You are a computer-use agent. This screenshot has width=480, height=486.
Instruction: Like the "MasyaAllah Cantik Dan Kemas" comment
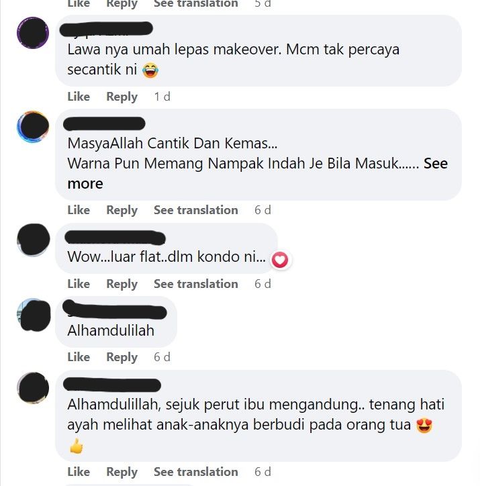(x=79, y=210)
